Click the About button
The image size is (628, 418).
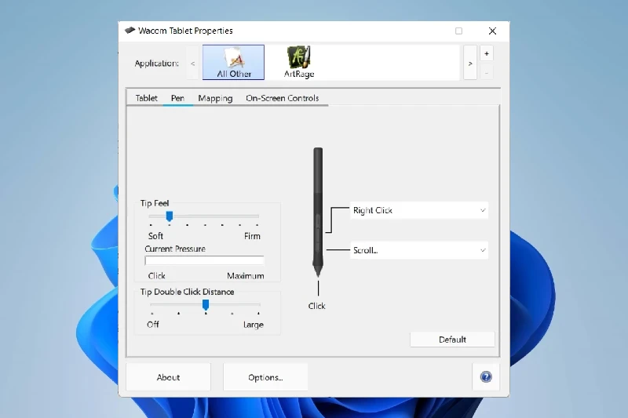tap(168, 377)
